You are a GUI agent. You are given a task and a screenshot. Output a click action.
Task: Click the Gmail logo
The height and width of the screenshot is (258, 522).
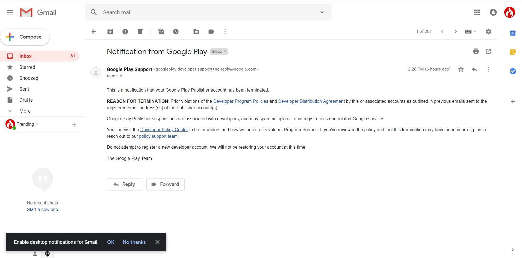[38, 12]
